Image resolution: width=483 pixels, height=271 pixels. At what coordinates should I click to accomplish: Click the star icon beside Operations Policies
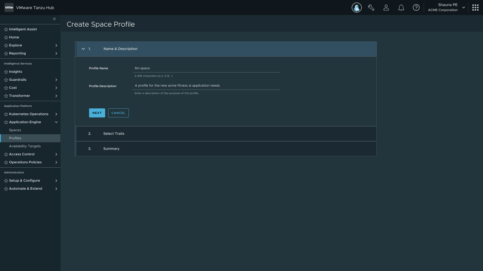(x=6, y=162)
